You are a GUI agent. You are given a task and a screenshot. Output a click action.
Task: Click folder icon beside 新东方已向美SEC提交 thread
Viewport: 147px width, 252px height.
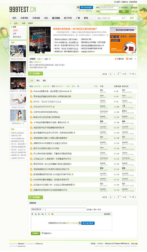point(31,149)
